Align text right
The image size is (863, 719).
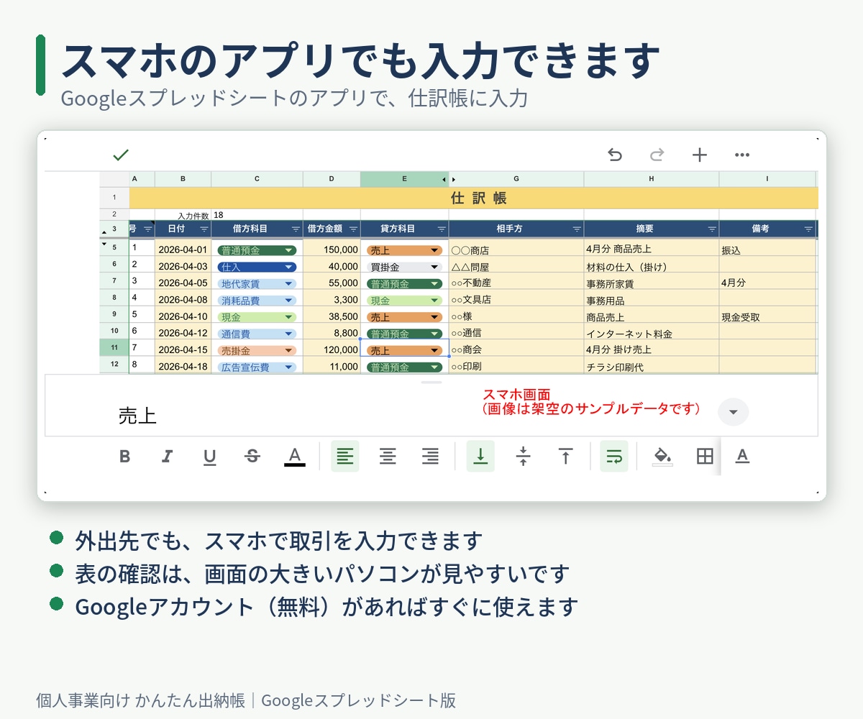[x=430, y=456]
